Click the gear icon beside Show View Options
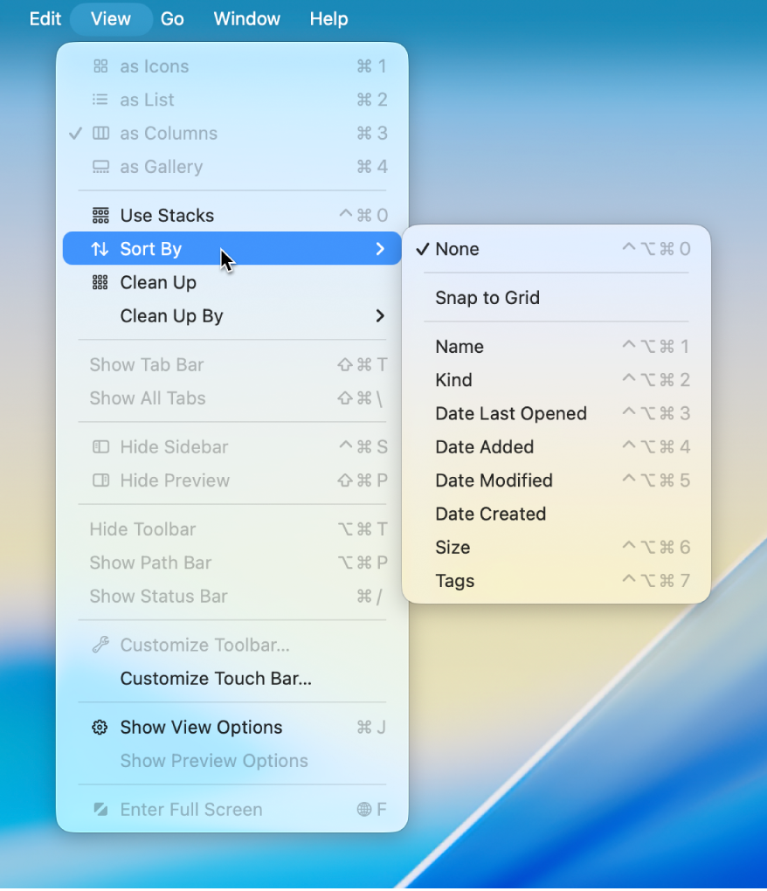This screenshot has height=891, width=767. point(100,728)
